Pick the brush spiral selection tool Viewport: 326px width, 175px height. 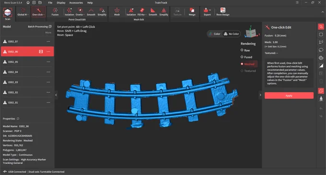(x=321, y=58)
